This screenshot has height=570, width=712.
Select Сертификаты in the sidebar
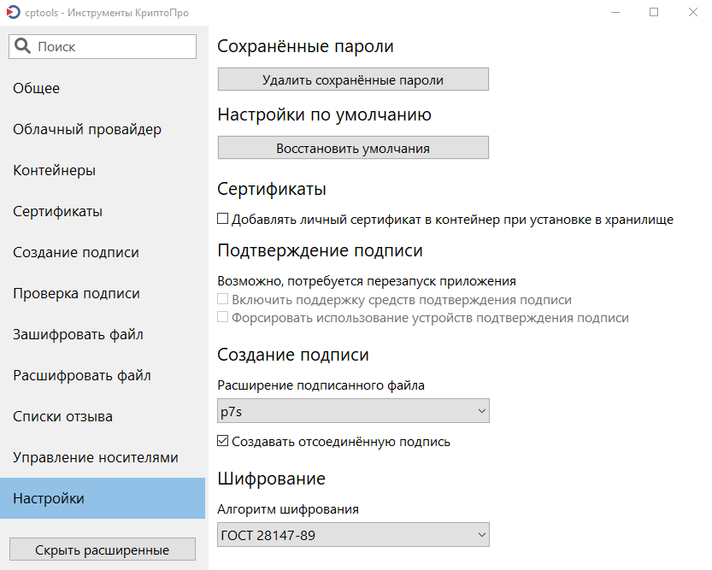click(57, 211)
